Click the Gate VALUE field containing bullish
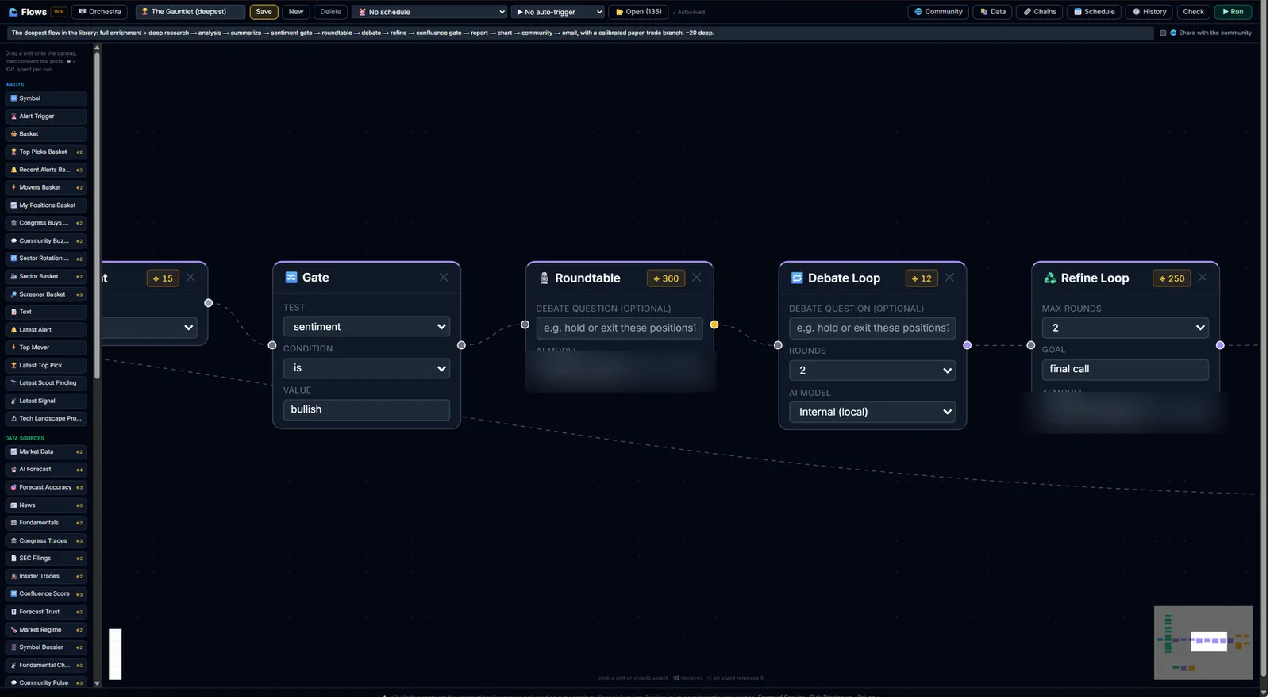This screenshot has width=1270, height=699. 367,409
